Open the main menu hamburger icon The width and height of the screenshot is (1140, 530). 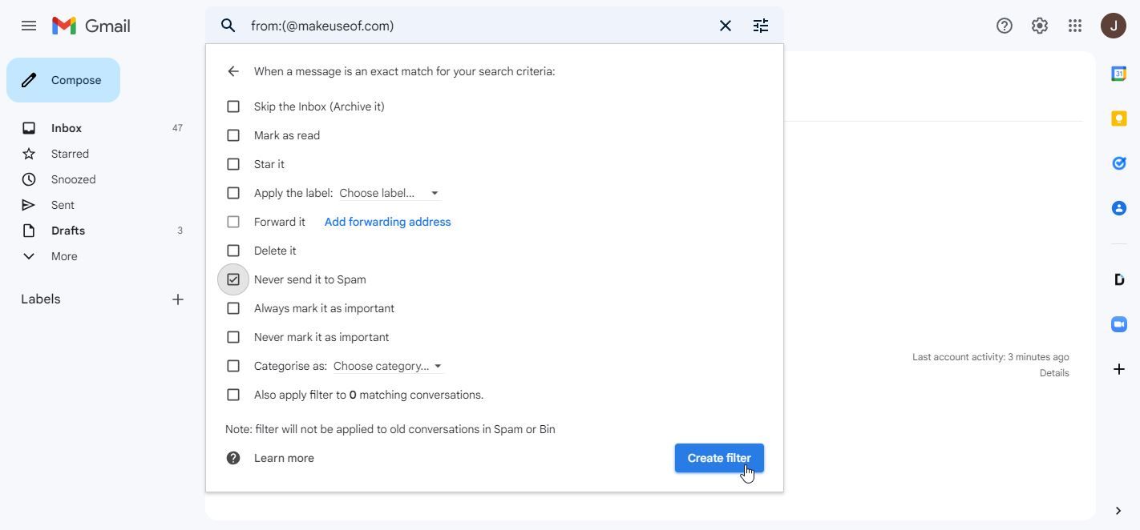[29, 26]
